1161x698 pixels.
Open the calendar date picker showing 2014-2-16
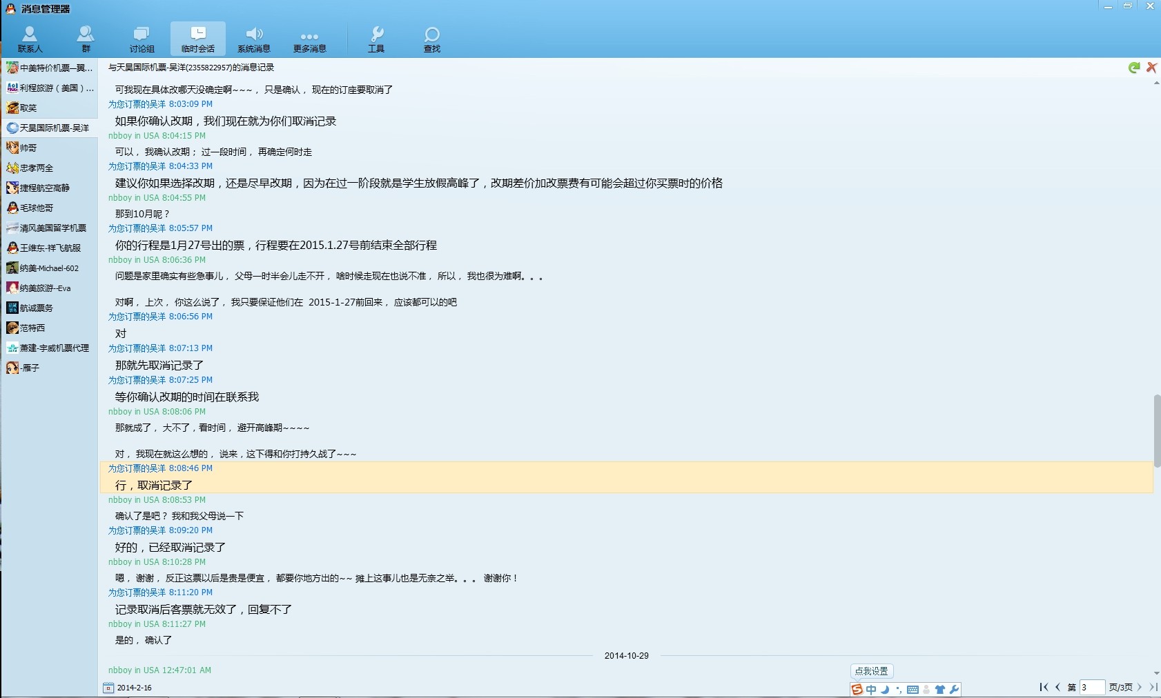tap(108, 688)
